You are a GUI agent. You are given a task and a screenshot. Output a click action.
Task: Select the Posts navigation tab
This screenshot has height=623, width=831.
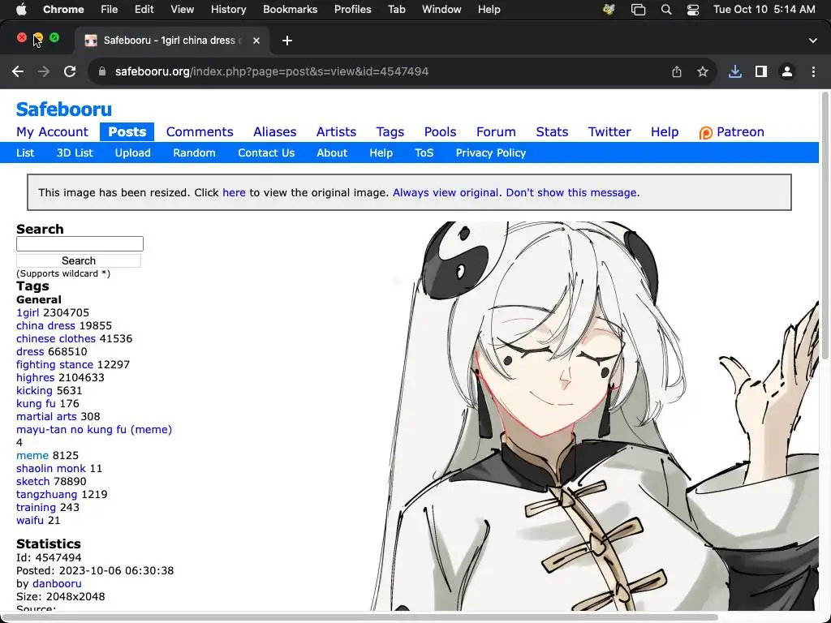tap(127, 132)
